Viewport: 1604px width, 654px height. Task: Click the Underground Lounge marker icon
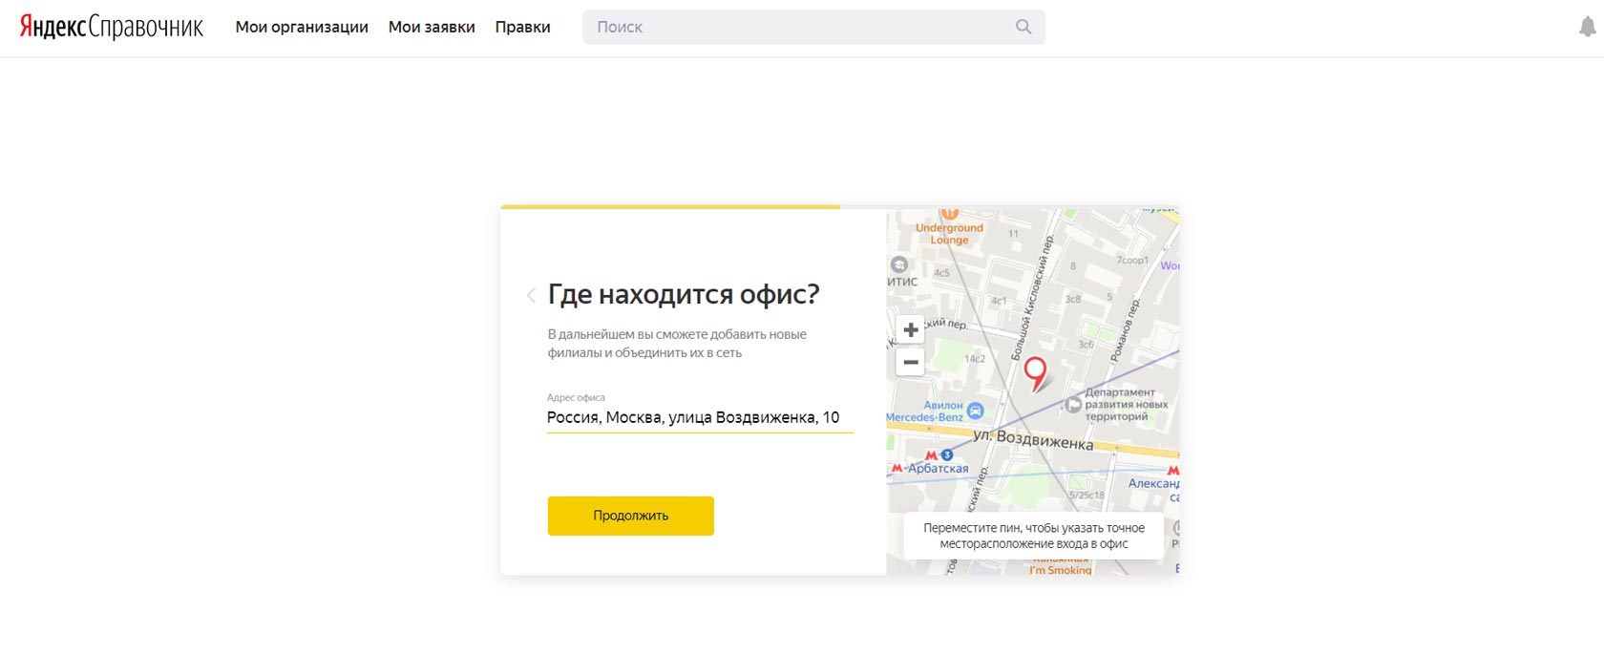click(949, 214)
